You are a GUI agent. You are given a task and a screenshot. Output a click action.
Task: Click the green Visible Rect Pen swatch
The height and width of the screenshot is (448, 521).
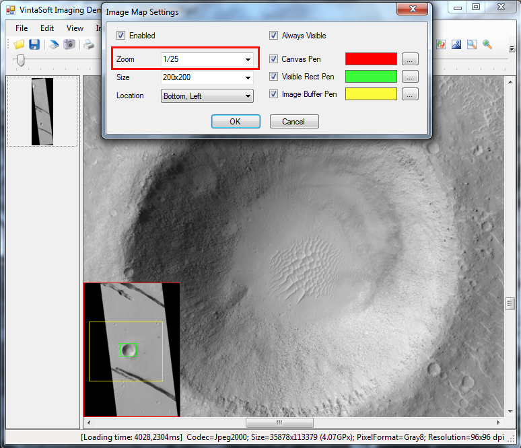point(371,77)
